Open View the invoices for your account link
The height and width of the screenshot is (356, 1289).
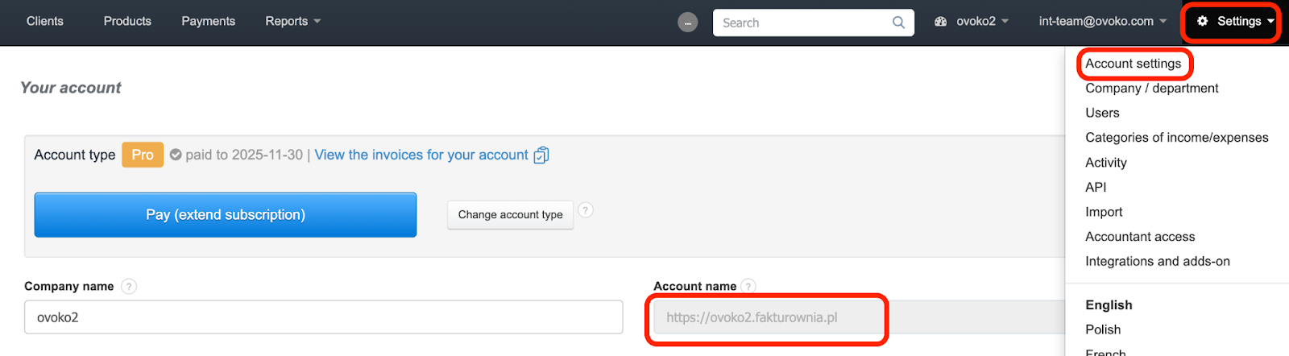(x=421, y=155)
